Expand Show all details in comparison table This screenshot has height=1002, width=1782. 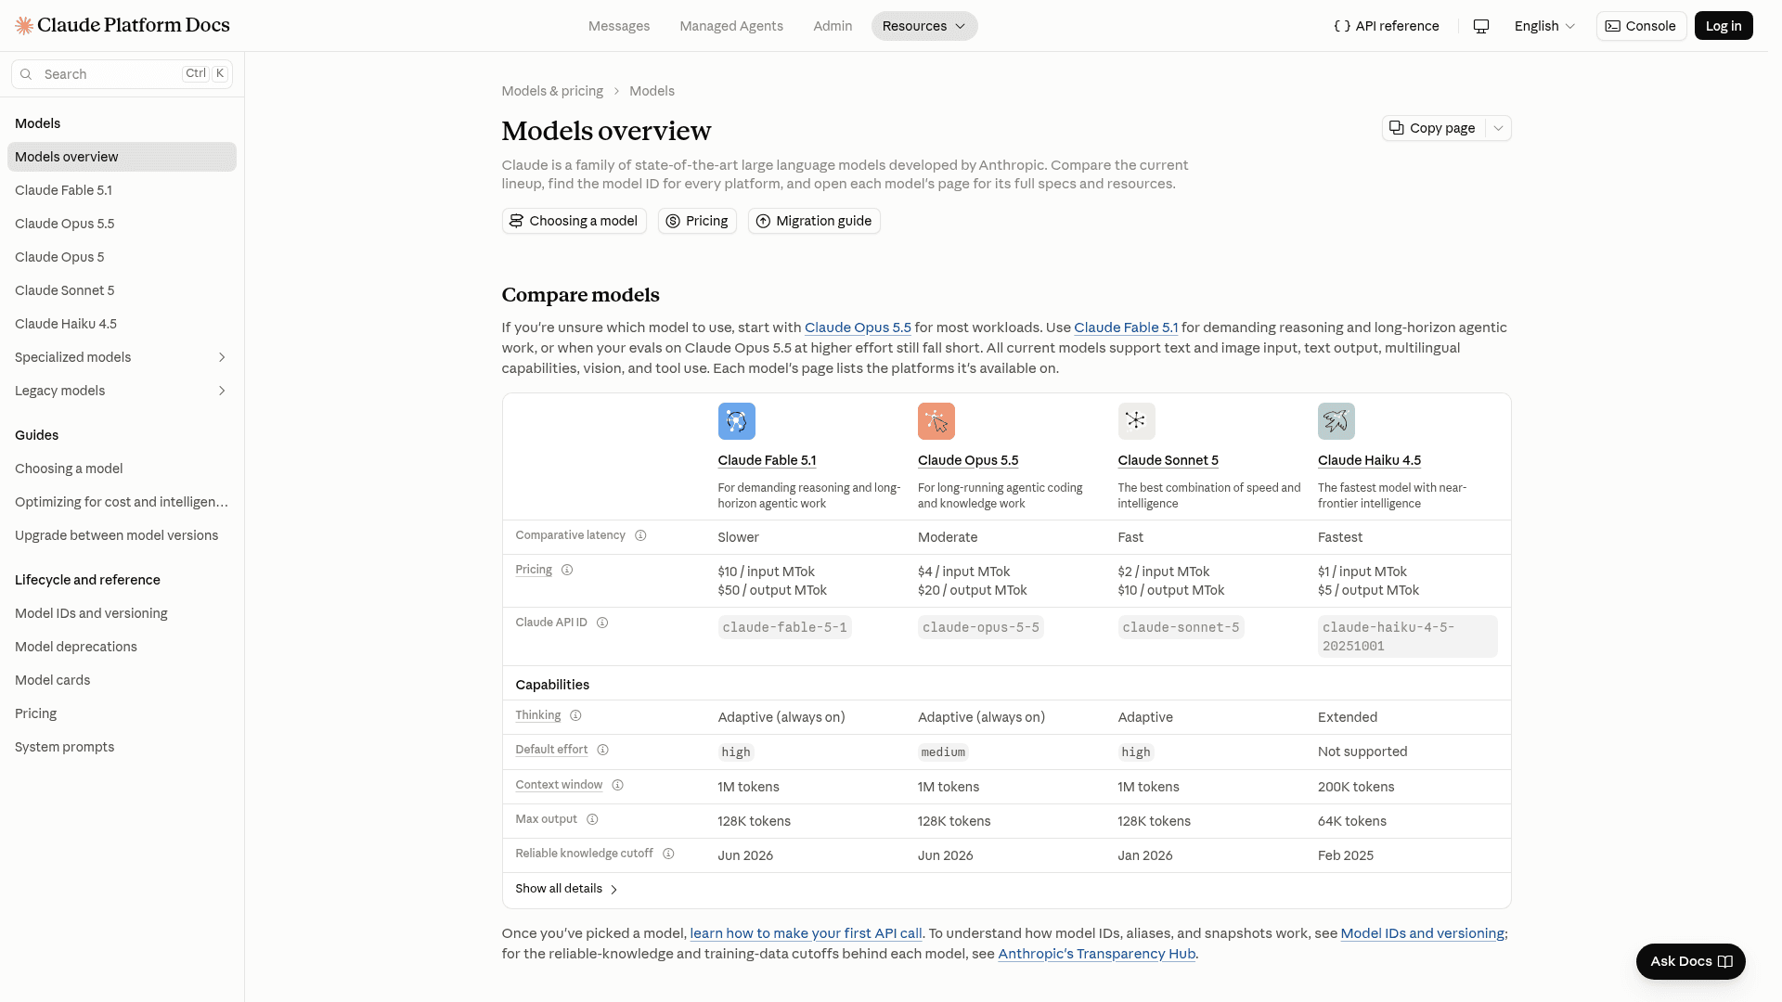pyautogui.click(x=567, y=889)
